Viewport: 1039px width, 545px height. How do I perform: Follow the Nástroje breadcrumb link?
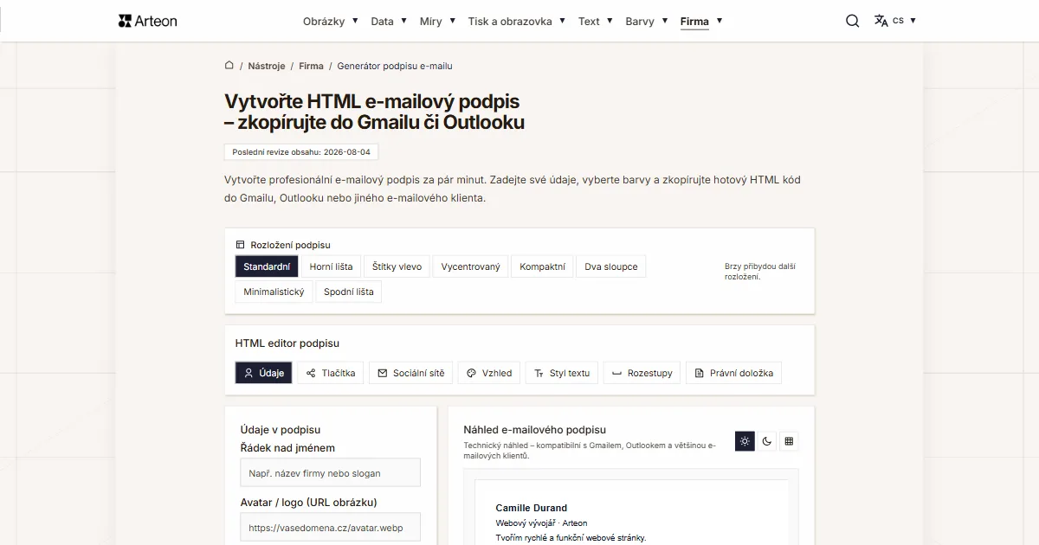pyautogui.click(x=266, y=66)
